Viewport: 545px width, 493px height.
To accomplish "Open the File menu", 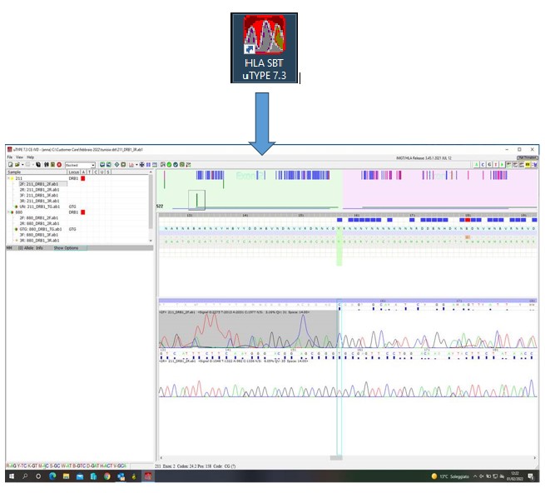I will tap(11, 157).
